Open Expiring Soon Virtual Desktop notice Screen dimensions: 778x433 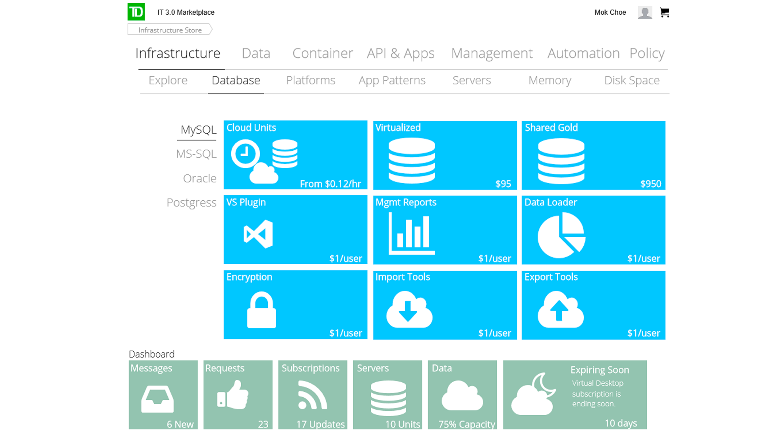tap(575, 395)
